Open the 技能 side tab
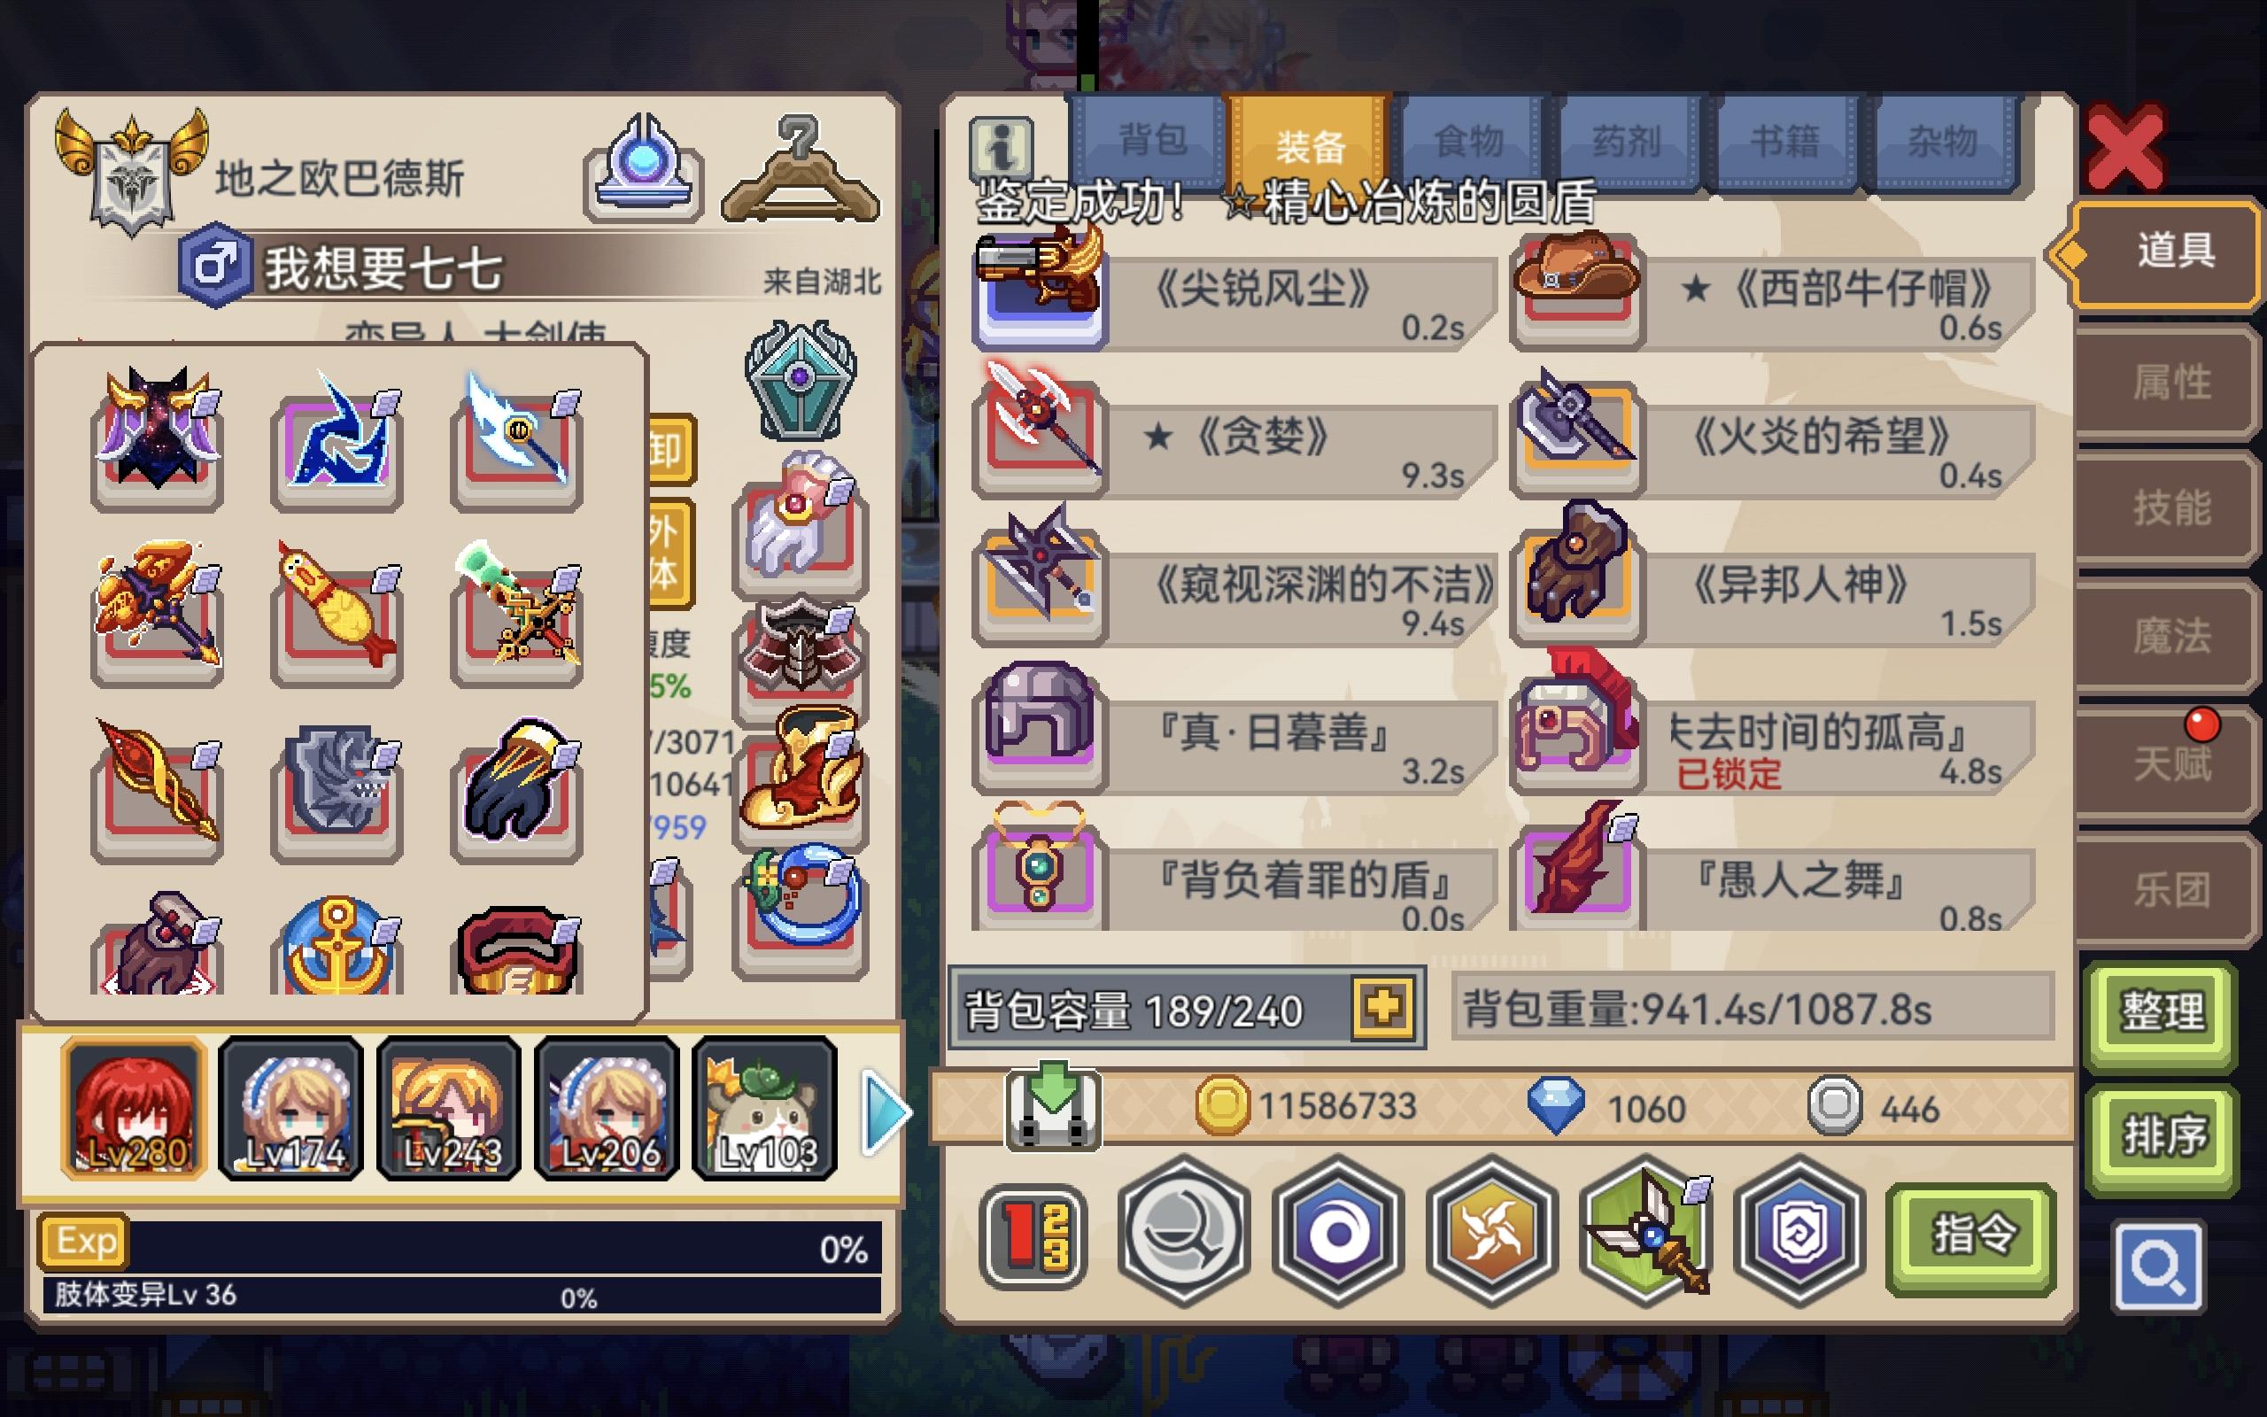The image size is (2267, 1417). point(2170,507)
